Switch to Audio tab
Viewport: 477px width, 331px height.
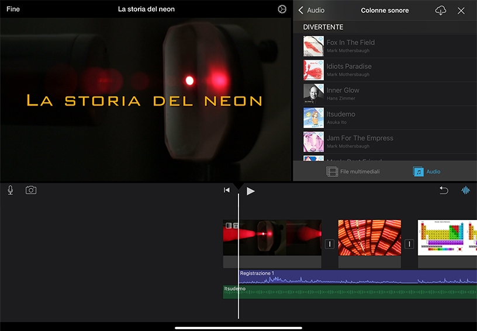tap(427, 172)
